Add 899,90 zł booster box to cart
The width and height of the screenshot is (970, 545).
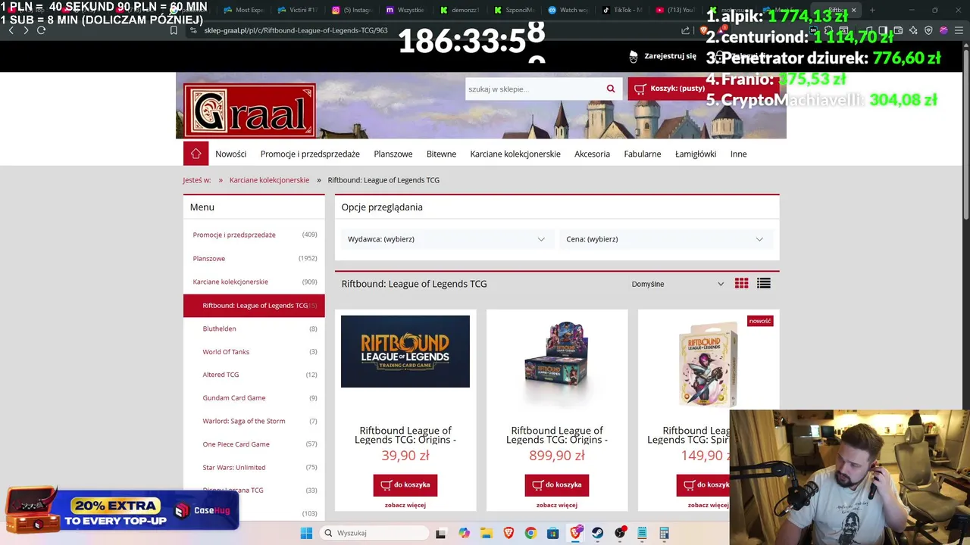tap(557, 485)
